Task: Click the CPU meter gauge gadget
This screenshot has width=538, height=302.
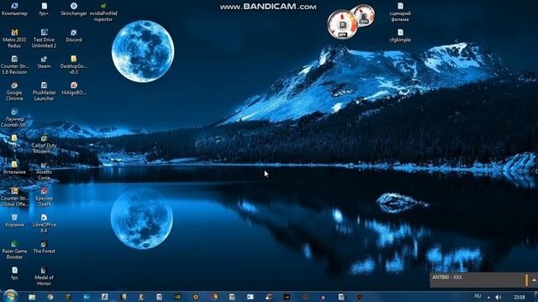Action: [x=342, y=24]
